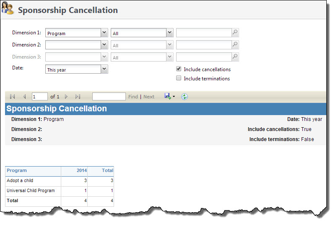Click the report find text box
The image size is (333, 226).
109,97
